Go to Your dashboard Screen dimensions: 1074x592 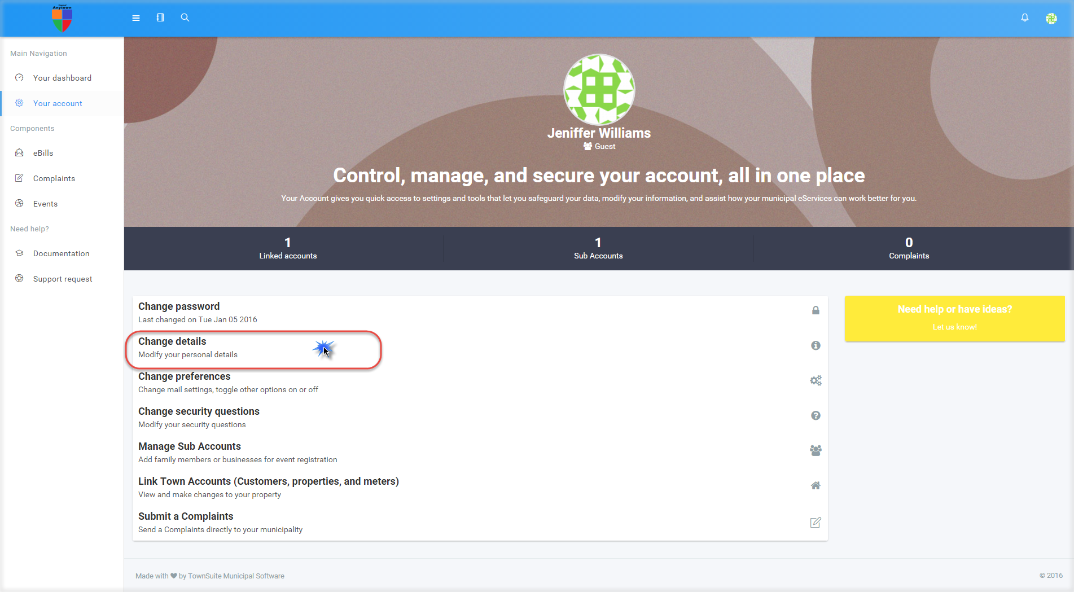click(62, 78)
